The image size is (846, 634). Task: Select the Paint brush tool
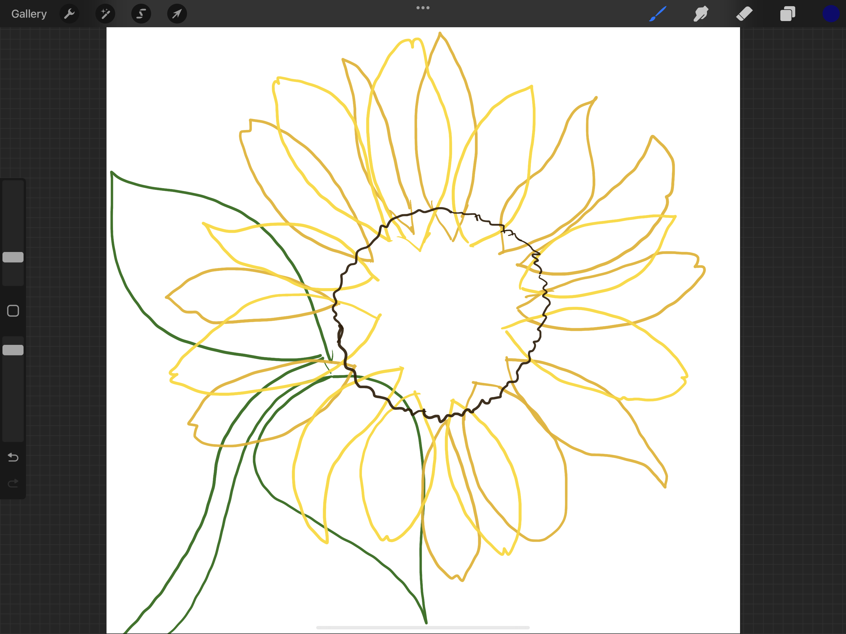coord(658,14)
